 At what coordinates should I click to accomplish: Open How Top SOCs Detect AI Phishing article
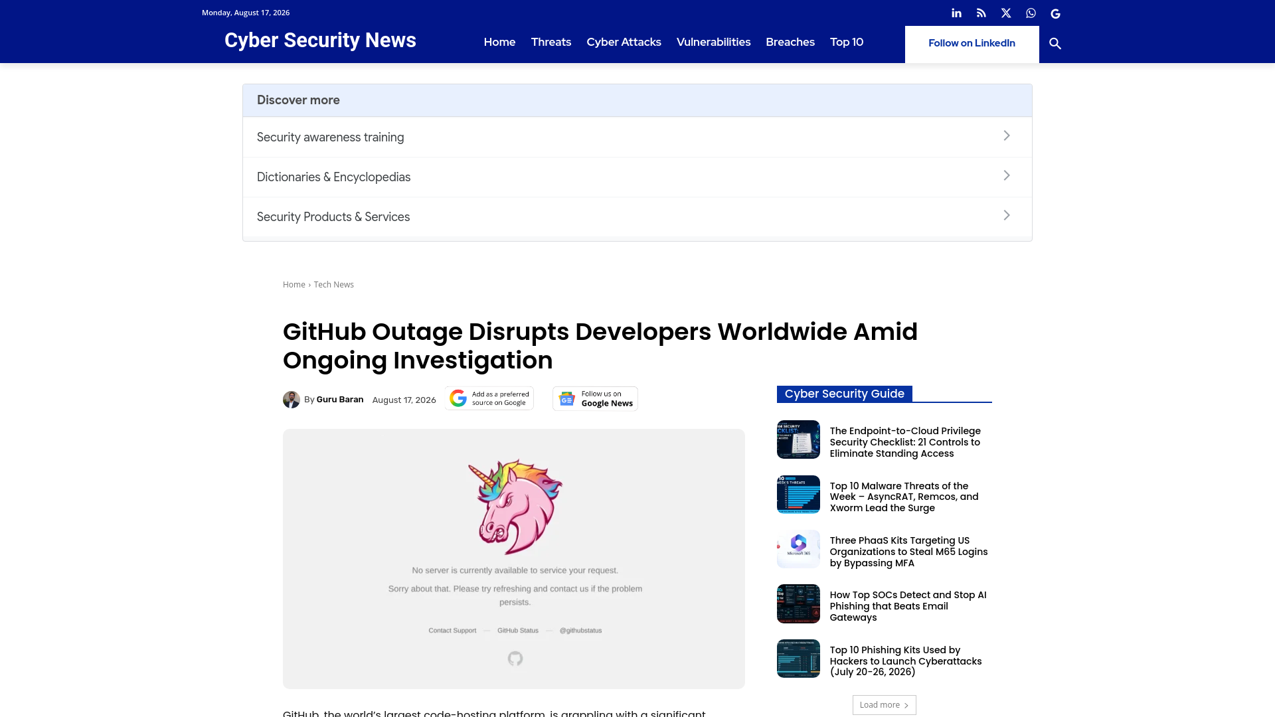(908, 606)
